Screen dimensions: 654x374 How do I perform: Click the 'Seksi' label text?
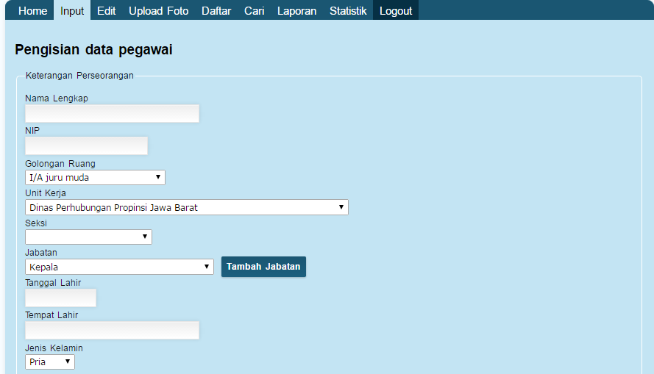coord(36,223)
